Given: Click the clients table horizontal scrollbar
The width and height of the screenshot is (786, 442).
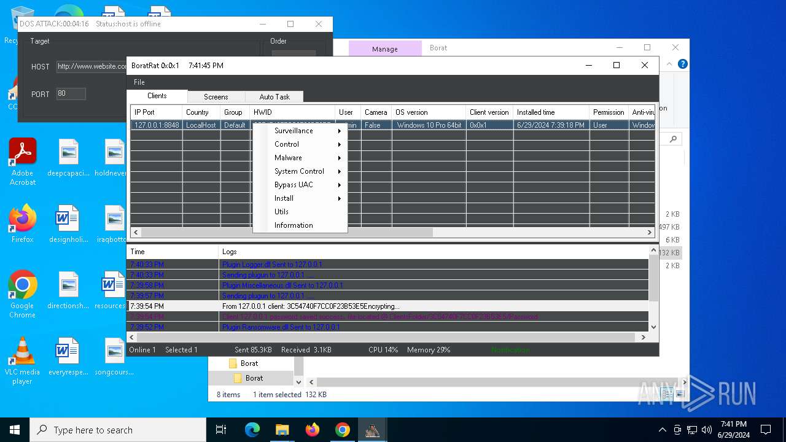Looking at the screenshot, I should click(x=287, y=233).
